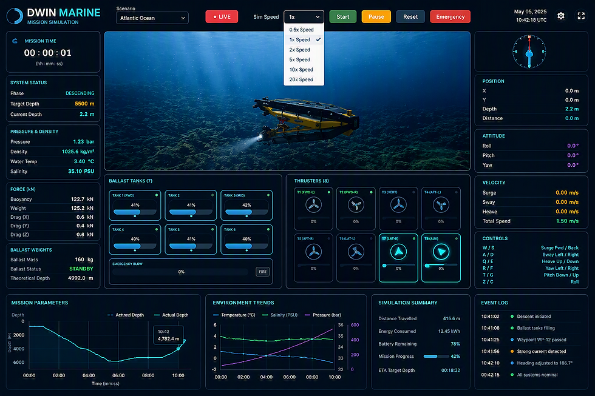
Task: Select thruster T4 (AFT-L) propeller icon
Action: pos(441,205)
